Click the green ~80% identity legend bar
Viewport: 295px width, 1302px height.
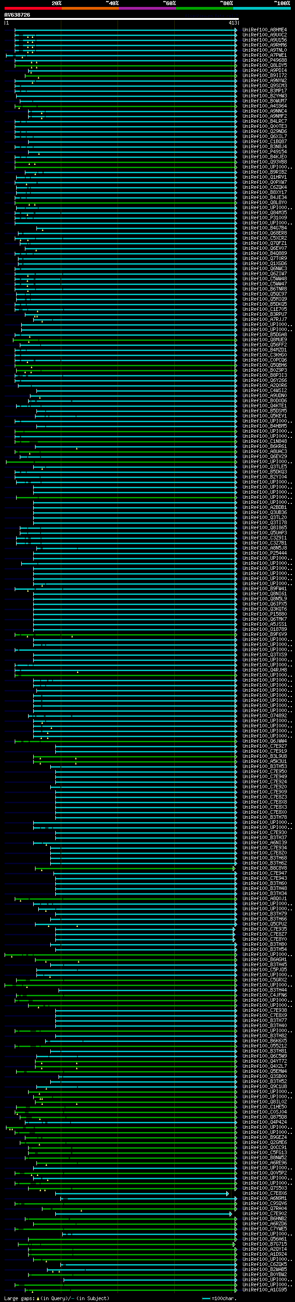(x=205, y=8)
